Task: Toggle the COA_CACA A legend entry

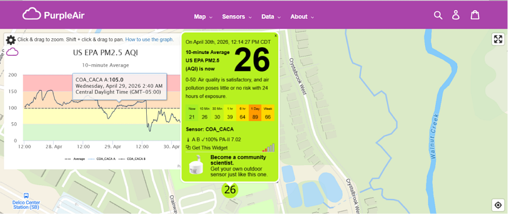Action: pos(102,159)
